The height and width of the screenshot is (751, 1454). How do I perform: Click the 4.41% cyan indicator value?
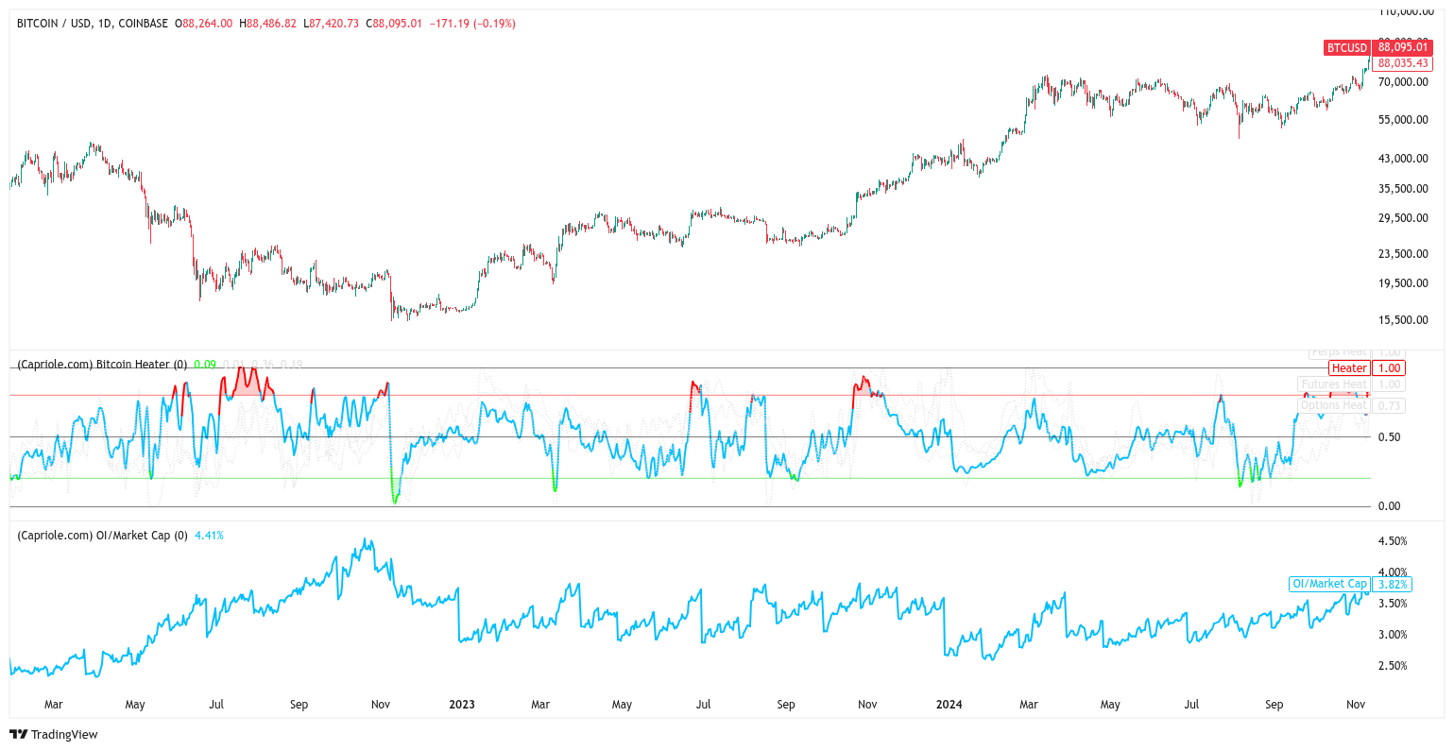(207, 534)
